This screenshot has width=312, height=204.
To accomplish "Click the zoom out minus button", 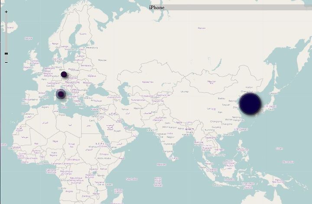I will point(6,62).
